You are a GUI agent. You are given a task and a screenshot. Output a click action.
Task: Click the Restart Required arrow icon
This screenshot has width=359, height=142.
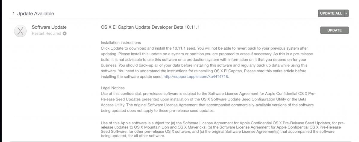pos(64,33)
